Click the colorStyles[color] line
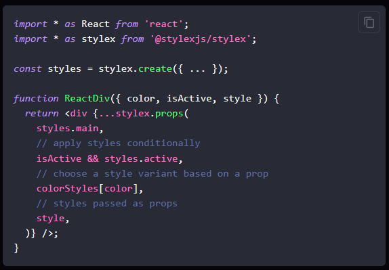The height and width of the screenshot is (270, 389). 90,189
